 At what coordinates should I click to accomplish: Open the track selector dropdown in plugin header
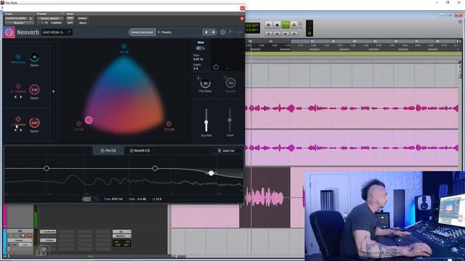(x=17, y=18)
